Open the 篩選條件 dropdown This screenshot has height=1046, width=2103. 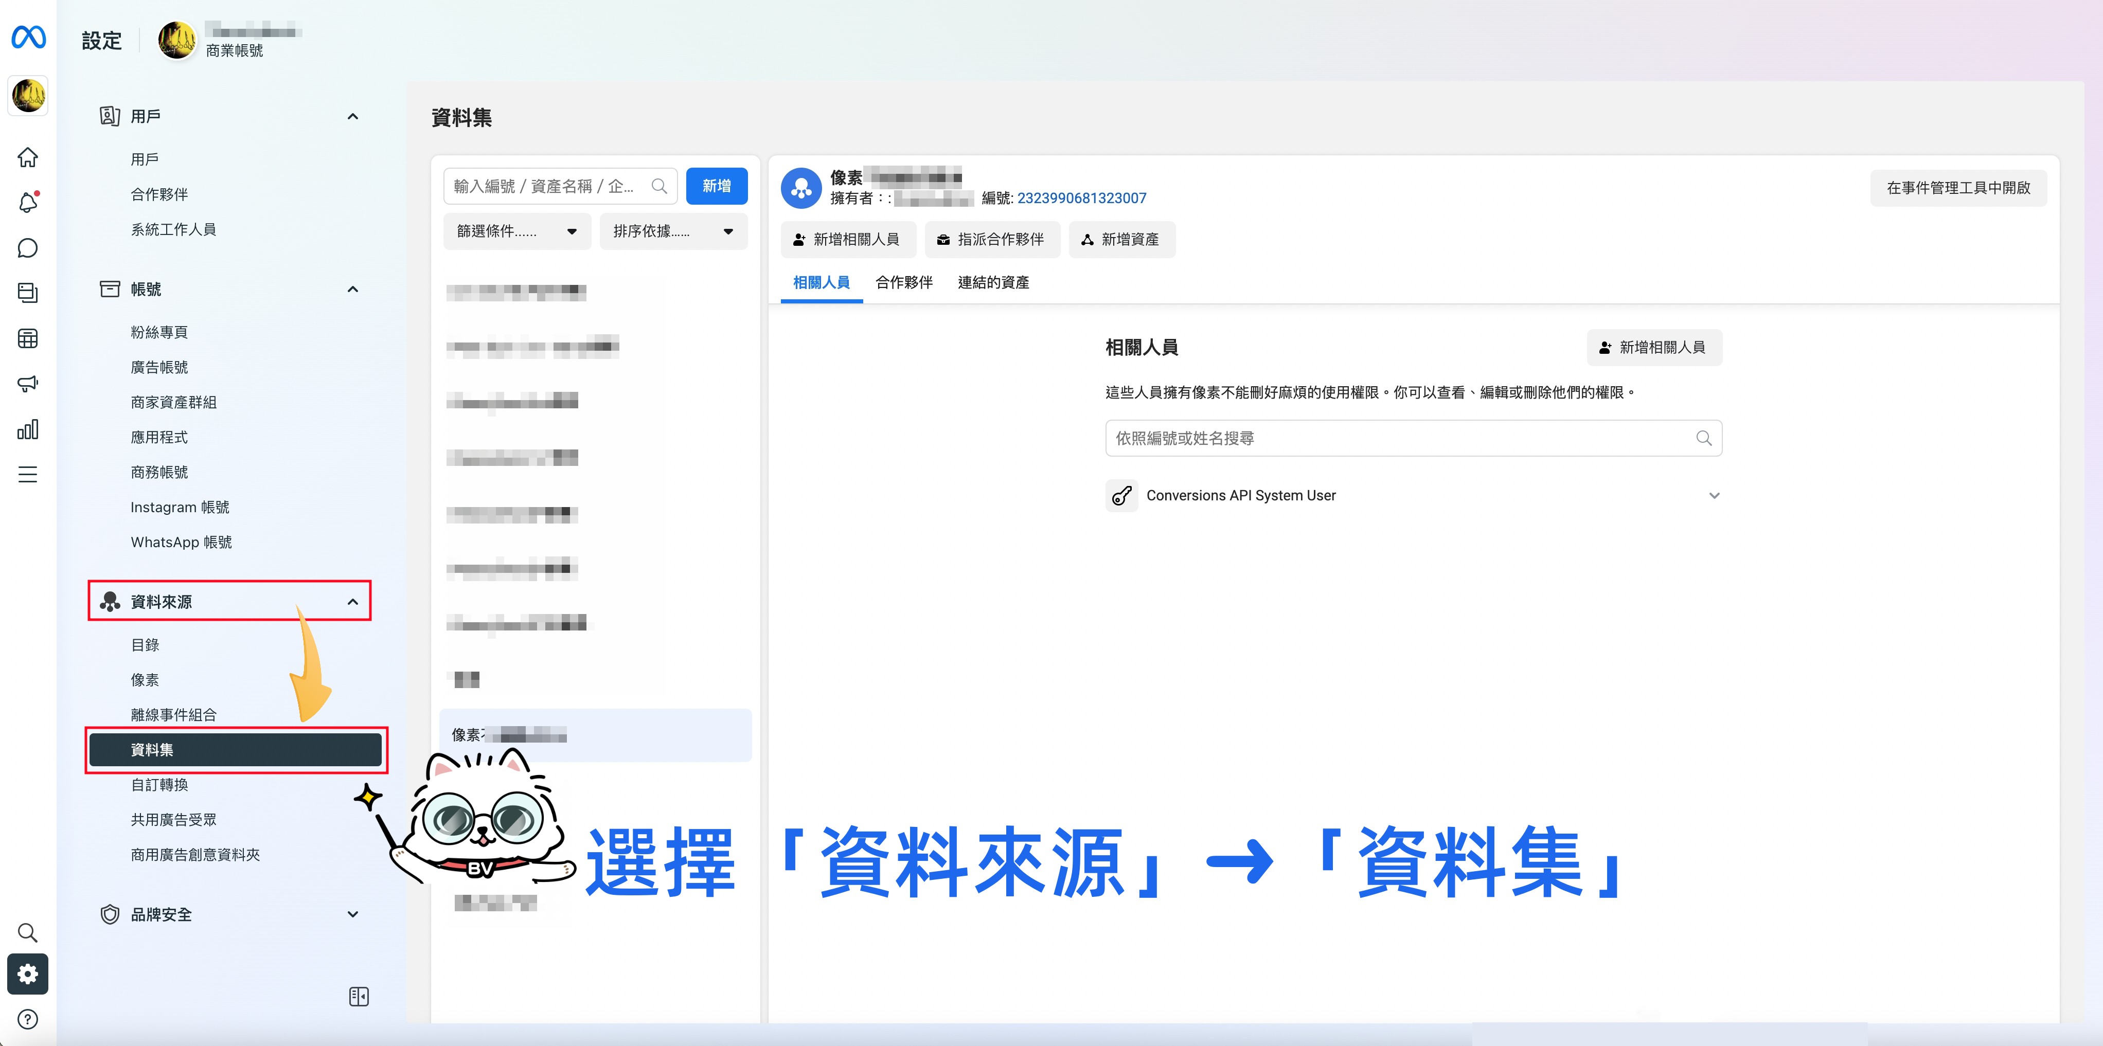click(x=517, y=232)
